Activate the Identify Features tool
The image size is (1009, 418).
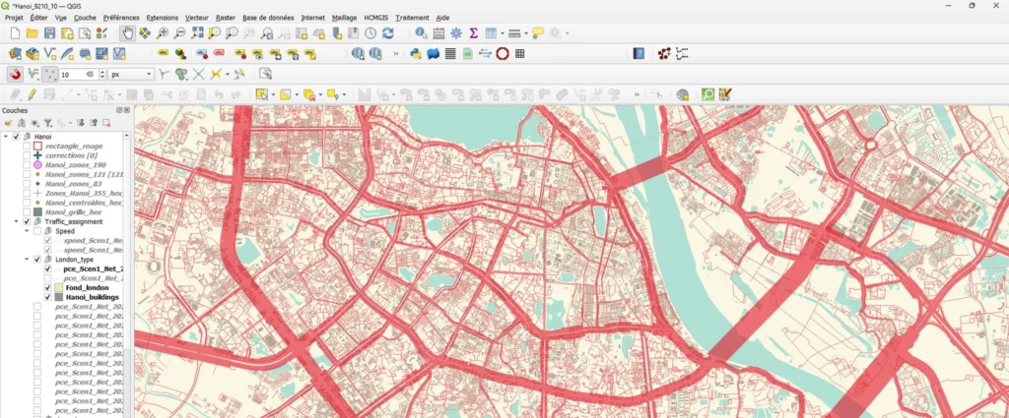[421, 33]
